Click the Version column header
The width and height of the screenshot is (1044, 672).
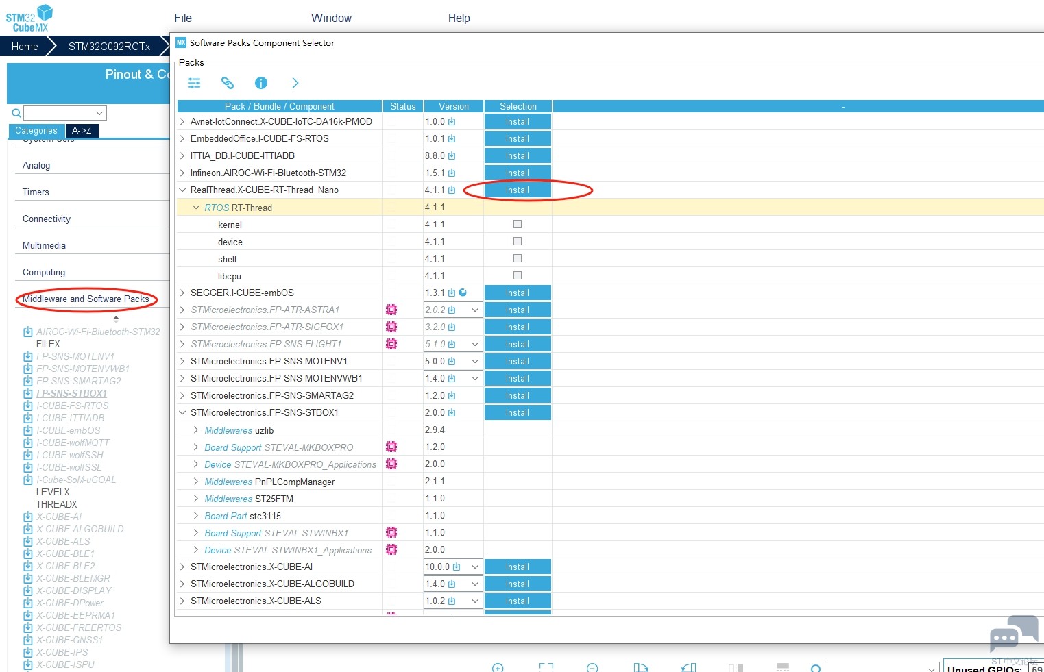pyautogui.click(x=454, y=106)
